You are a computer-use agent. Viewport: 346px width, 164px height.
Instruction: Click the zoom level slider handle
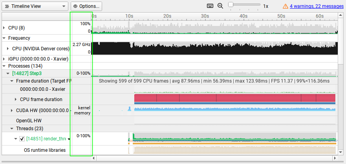pyautogui.click(x=231, y=5)
